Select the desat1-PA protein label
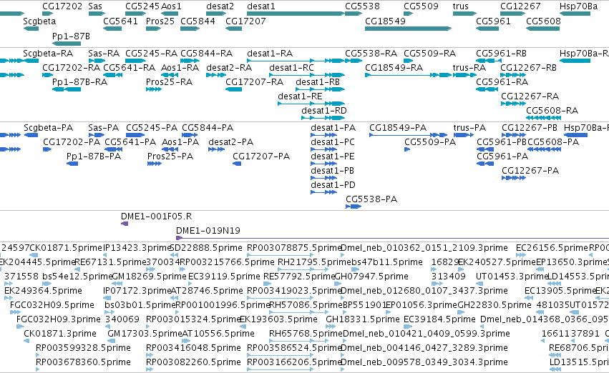The image size is (609, 373). (x=333, y=128)
